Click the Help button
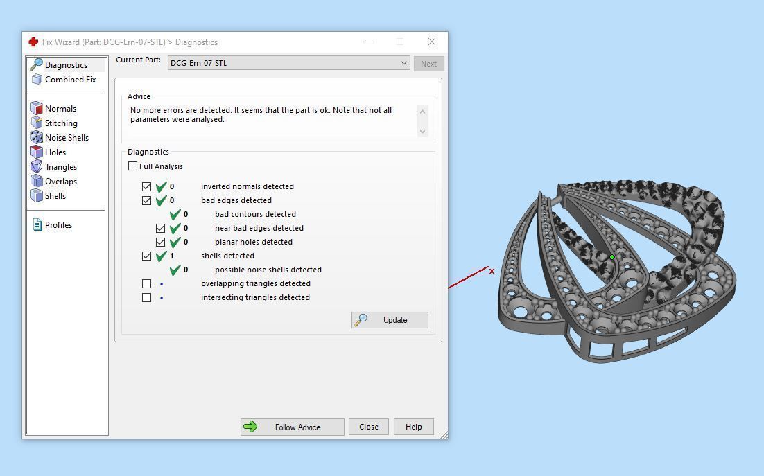Screen dimensions: 764x476 point(414,427)
